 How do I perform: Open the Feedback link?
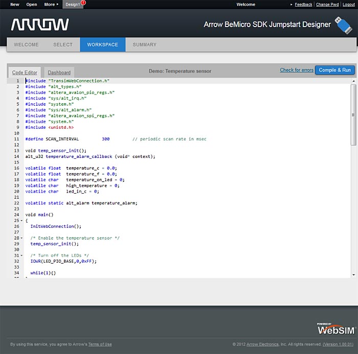[303, 5]
